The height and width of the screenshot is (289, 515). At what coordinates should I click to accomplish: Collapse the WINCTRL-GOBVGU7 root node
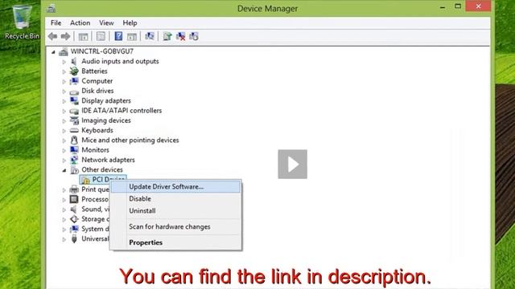54,51
